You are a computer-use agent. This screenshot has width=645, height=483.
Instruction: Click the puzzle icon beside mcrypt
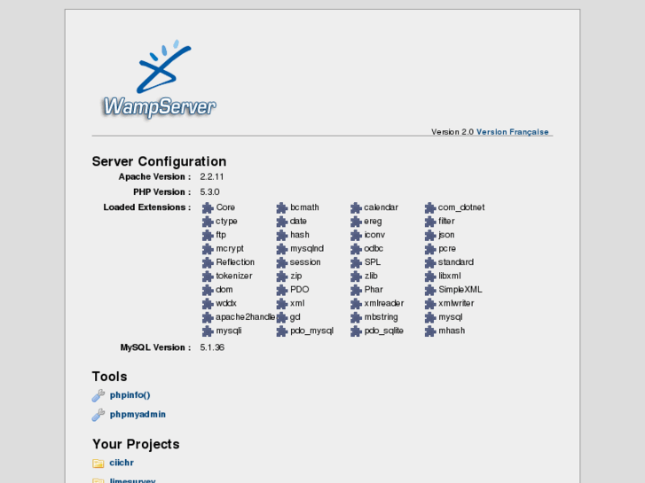pyautogui.click(x=208, y=249)
